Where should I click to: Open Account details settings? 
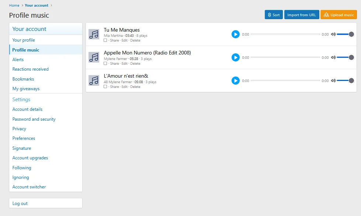[46, 109]
